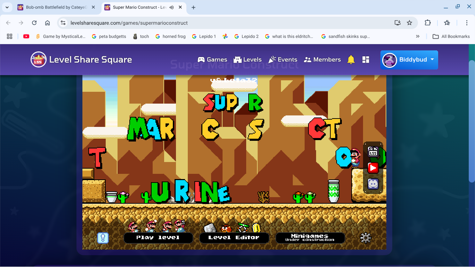Open the sandfish skinks sup... bookmark
The width and height of the screenshot is (475, 267).
[346, 36]
